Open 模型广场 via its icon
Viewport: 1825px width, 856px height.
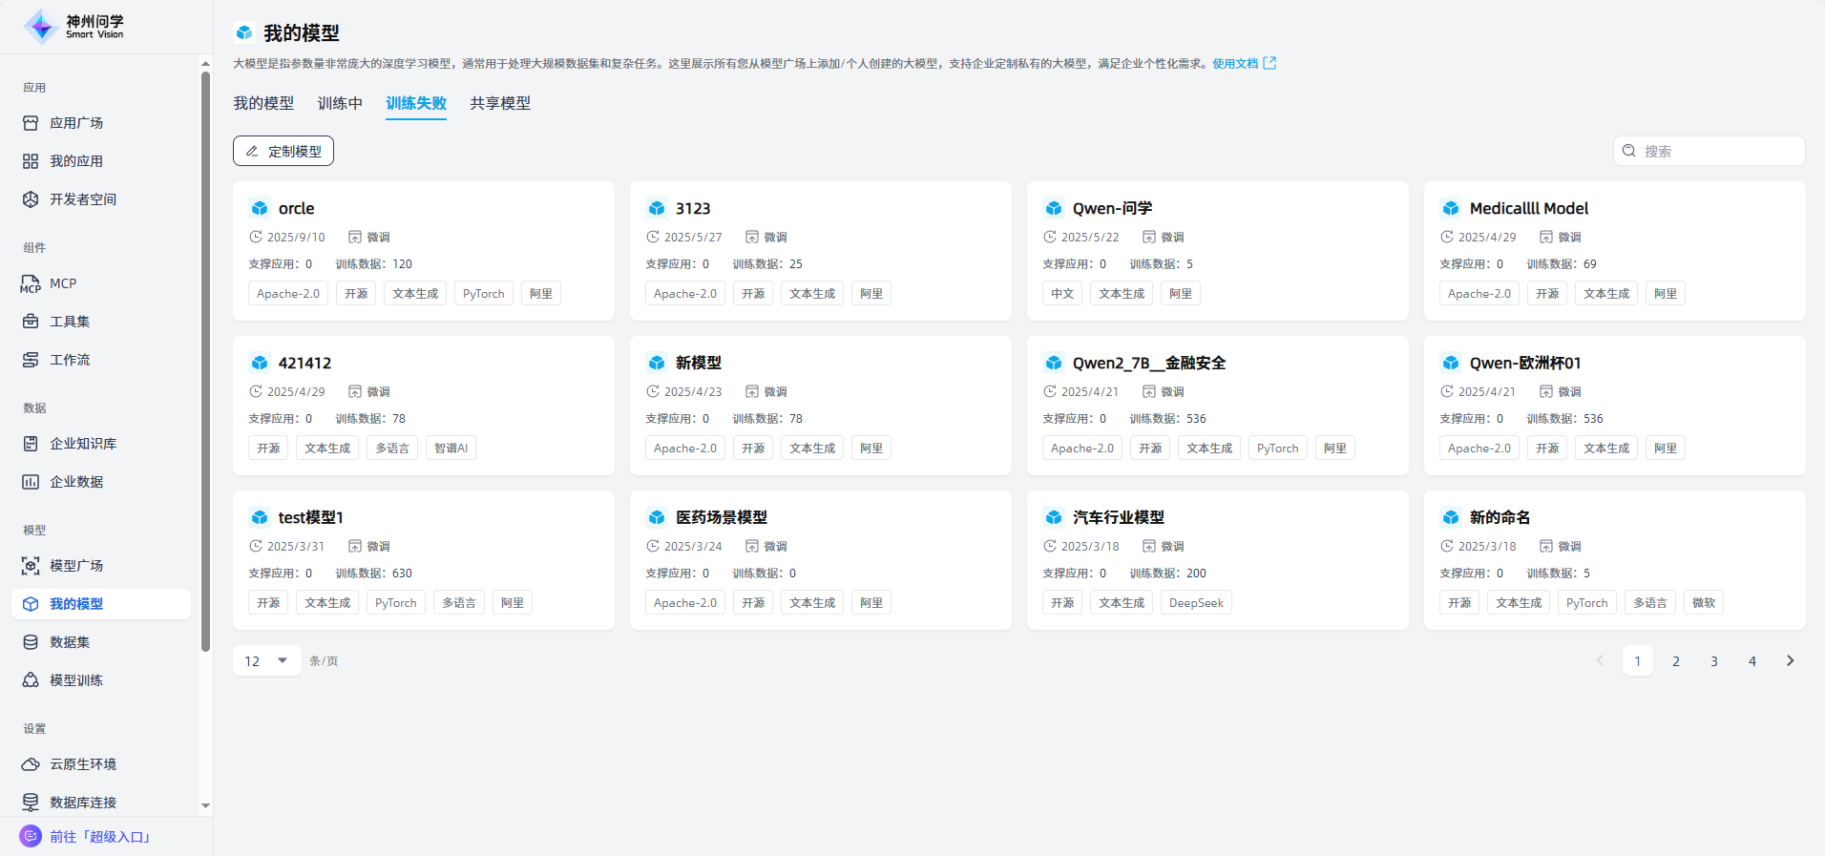[x=31, y=566]
